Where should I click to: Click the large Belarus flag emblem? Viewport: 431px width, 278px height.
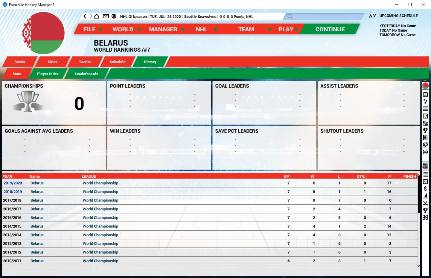coord(44,33)
